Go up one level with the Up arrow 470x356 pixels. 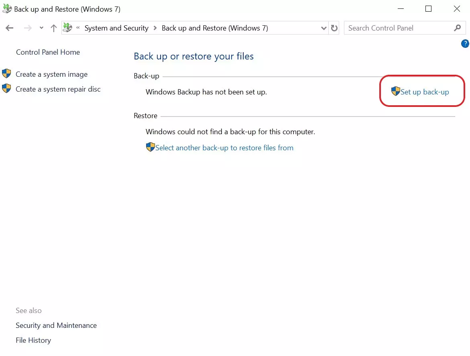point(54,28)
